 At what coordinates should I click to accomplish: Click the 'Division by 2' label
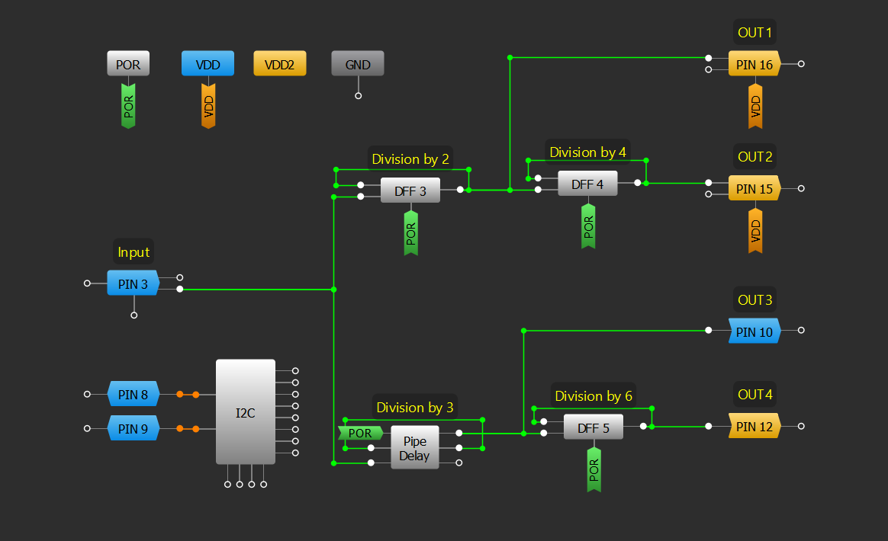pos(410,159)
